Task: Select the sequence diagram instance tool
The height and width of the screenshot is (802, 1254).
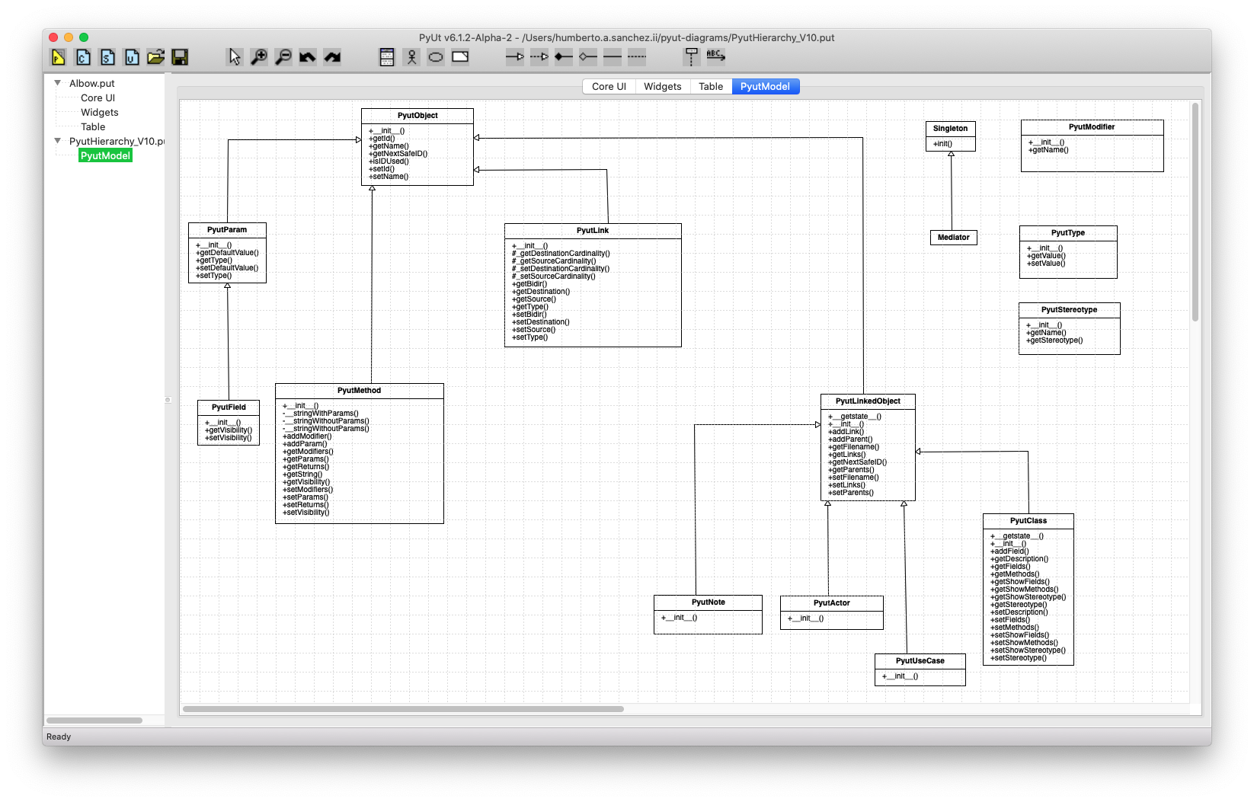Action: coord(692,57)
